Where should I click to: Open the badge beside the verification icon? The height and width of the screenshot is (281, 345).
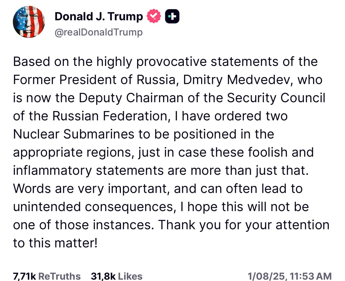[172, 16]
